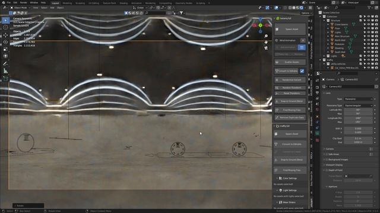Click the Wind Animation icon
The image size is (380, 213).
[x=277, y=40]
